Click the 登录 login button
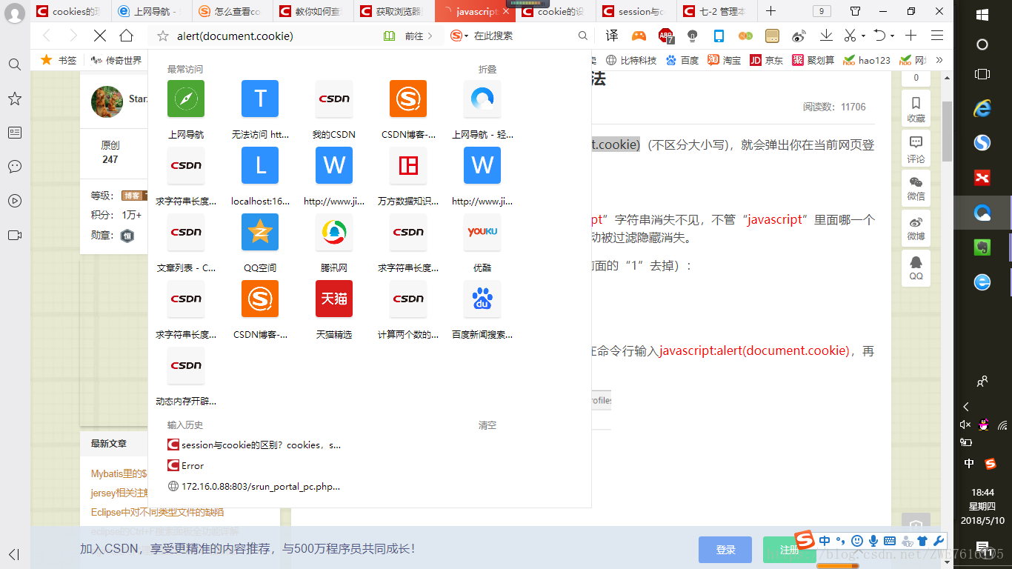 coord(726,550)
